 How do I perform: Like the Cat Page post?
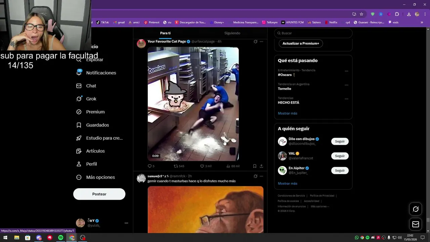(x=206, y=166)
